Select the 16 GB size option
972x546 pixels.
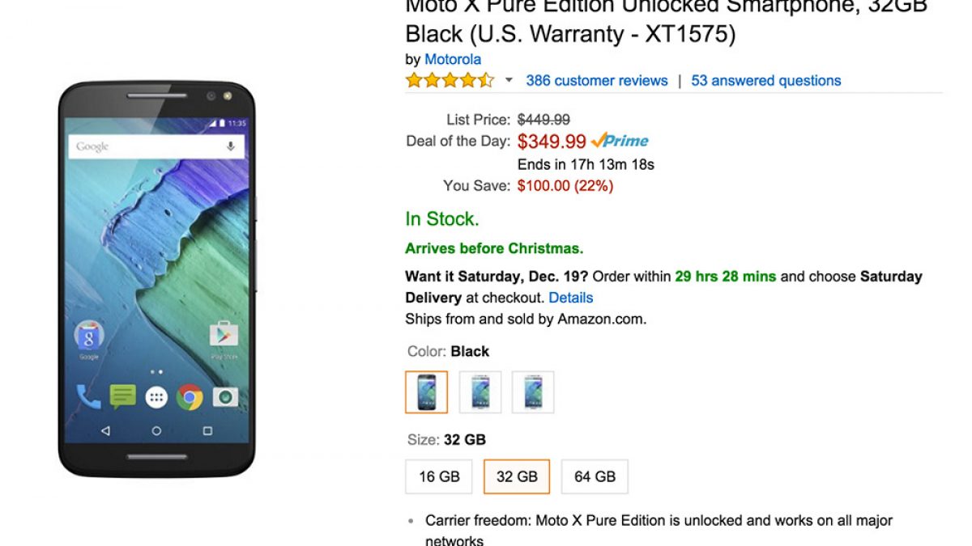pyautogui.click(x=439, y=476)
